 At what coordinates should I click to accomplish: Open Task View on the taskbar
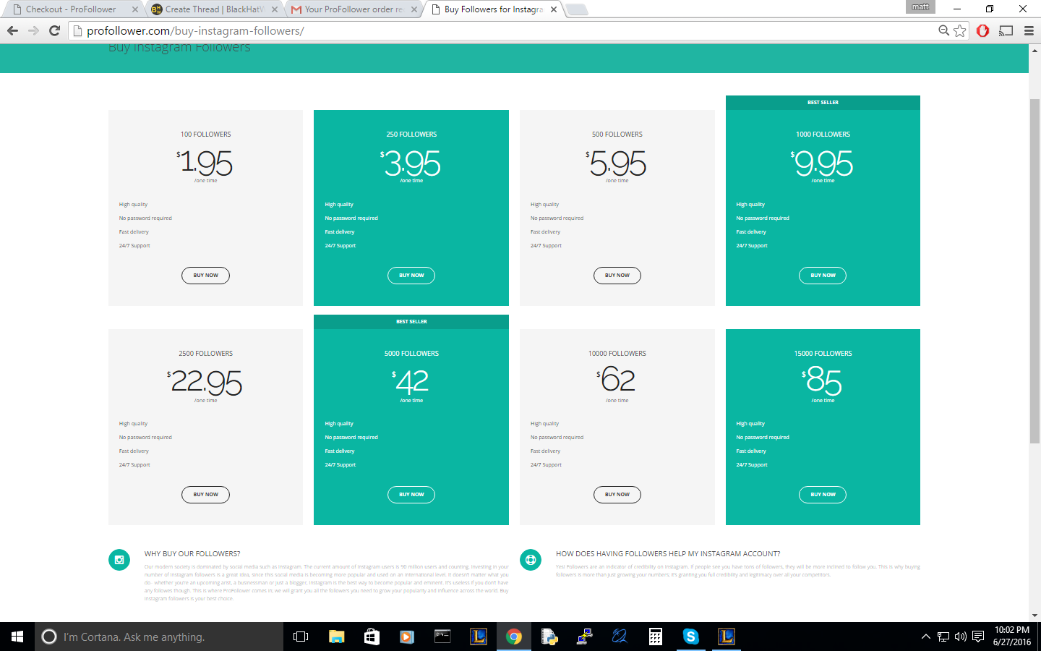[301, 637]
